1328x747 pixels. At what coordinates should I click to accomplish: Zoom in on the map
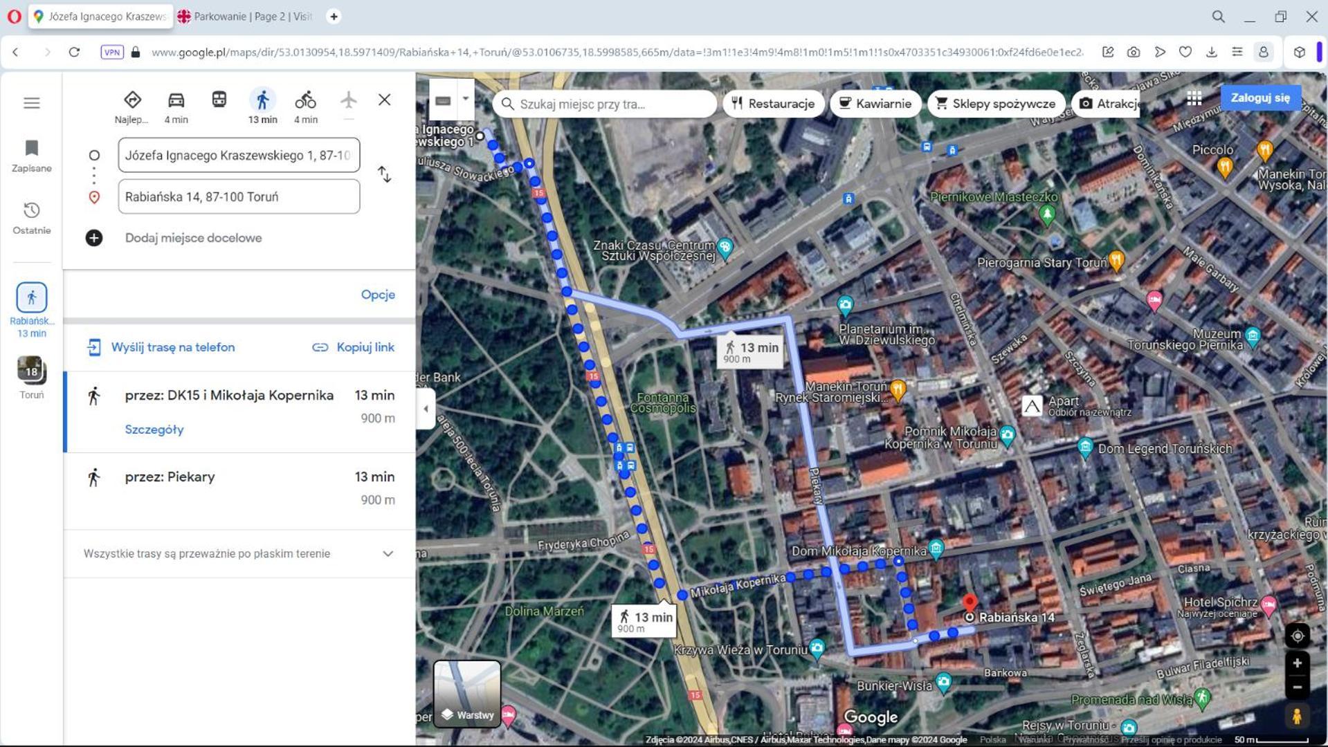1298,663
